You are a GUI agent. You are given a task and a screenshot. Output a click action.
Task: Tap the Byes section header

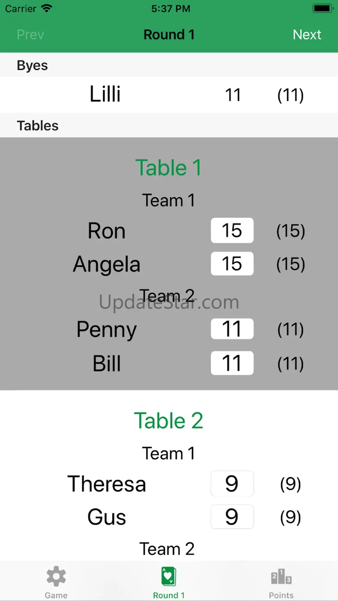point(32,65)
